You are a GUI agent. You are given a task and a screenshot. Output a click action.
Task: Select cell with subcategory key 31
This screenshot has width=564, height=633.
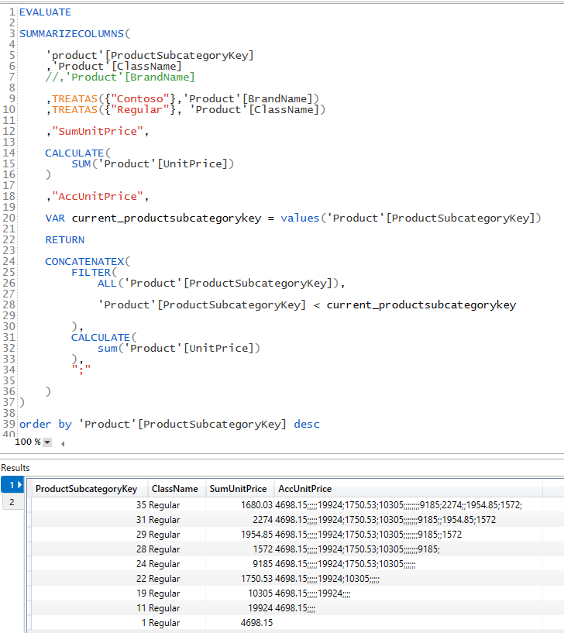[90, 520]
